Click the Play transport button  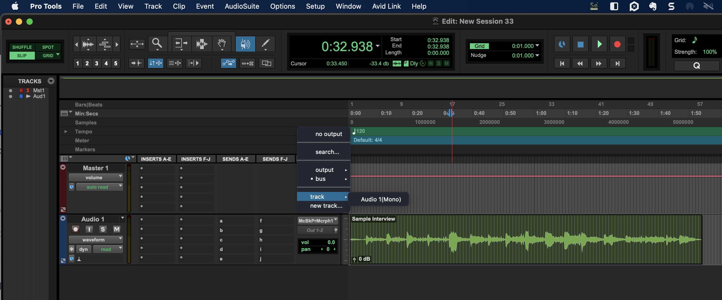click(599, 45)
